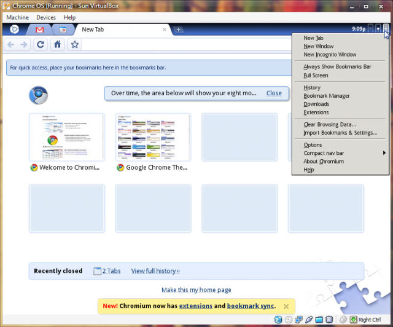The image size is (393, 327).
Task: Click the VirtualBox USB status icon
Action: (309, 320)
